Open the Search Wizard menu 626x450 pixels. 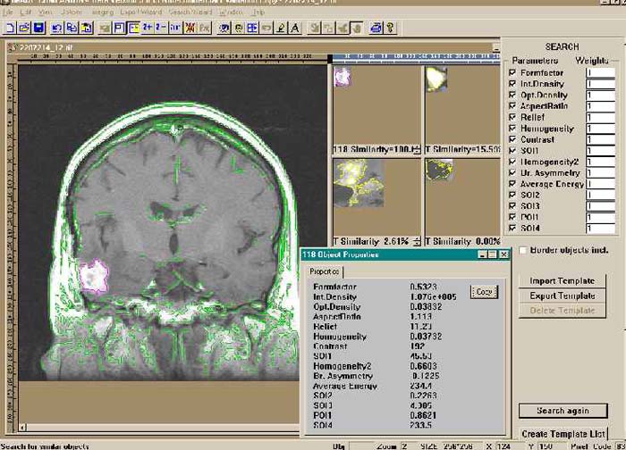coord(190,12)
